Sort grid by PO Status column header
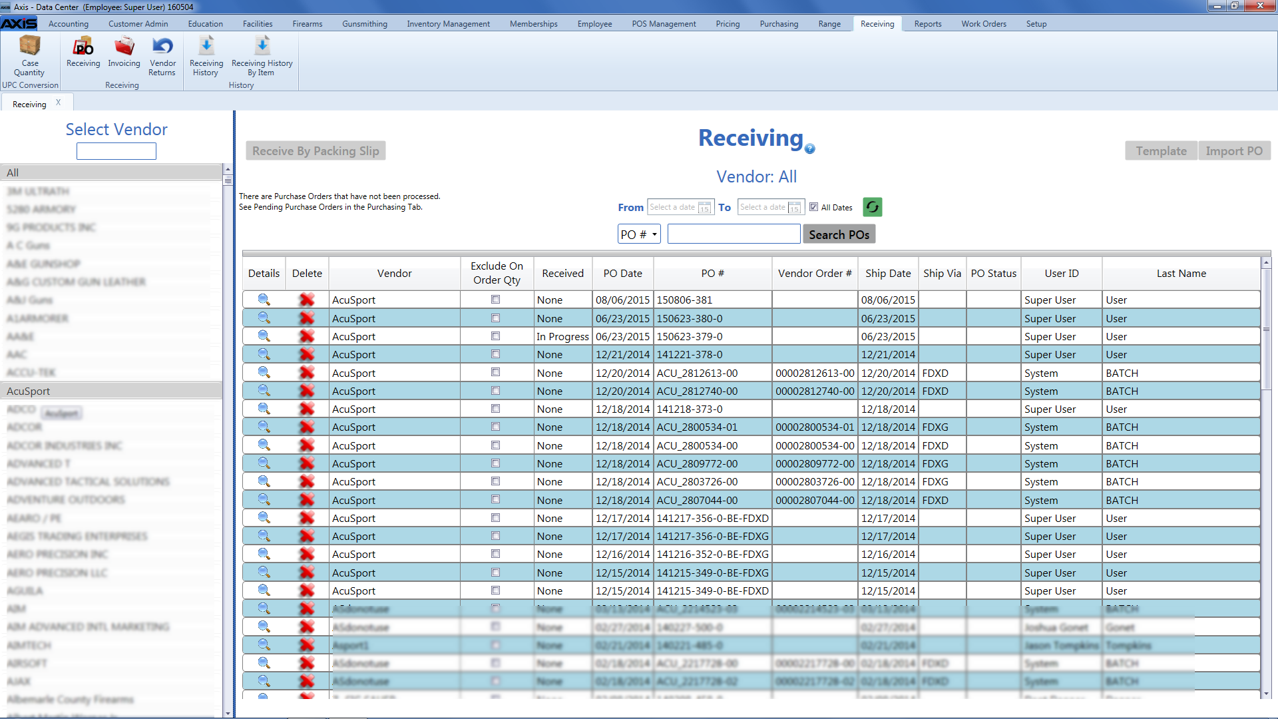The width and height of the screenshot is (1278, 719). click(x=993, y=274)
